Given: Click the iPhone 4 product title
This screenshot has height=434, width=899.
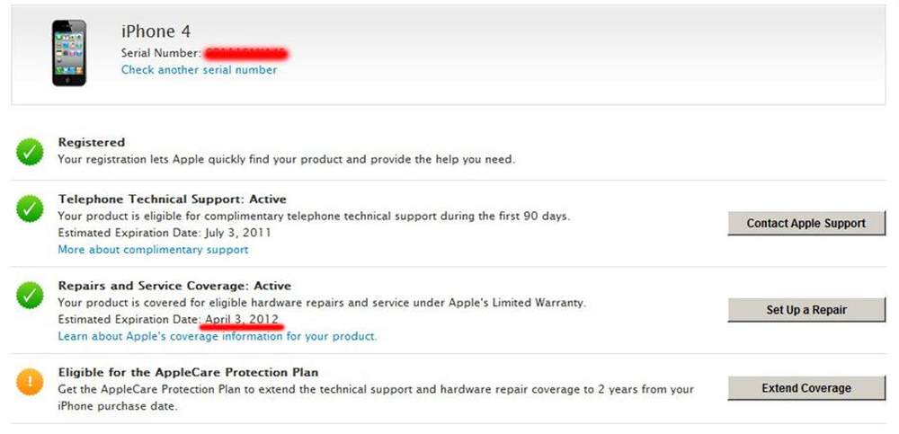Looking at the screenshot, I should [156, 31].
